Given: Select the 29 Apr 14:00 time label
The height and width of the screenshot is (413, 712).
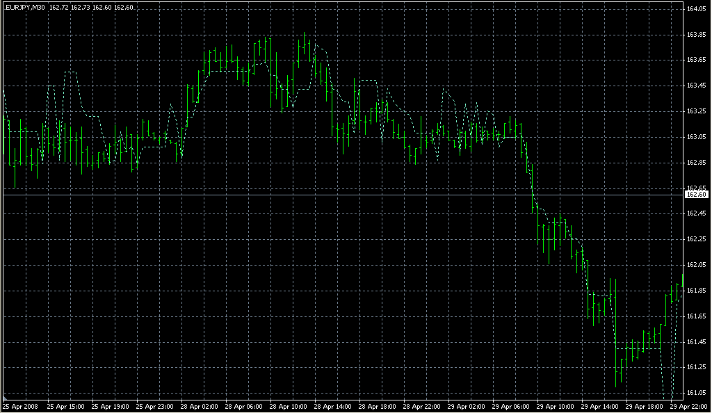Looking at the screenshot, I should 601,405.
